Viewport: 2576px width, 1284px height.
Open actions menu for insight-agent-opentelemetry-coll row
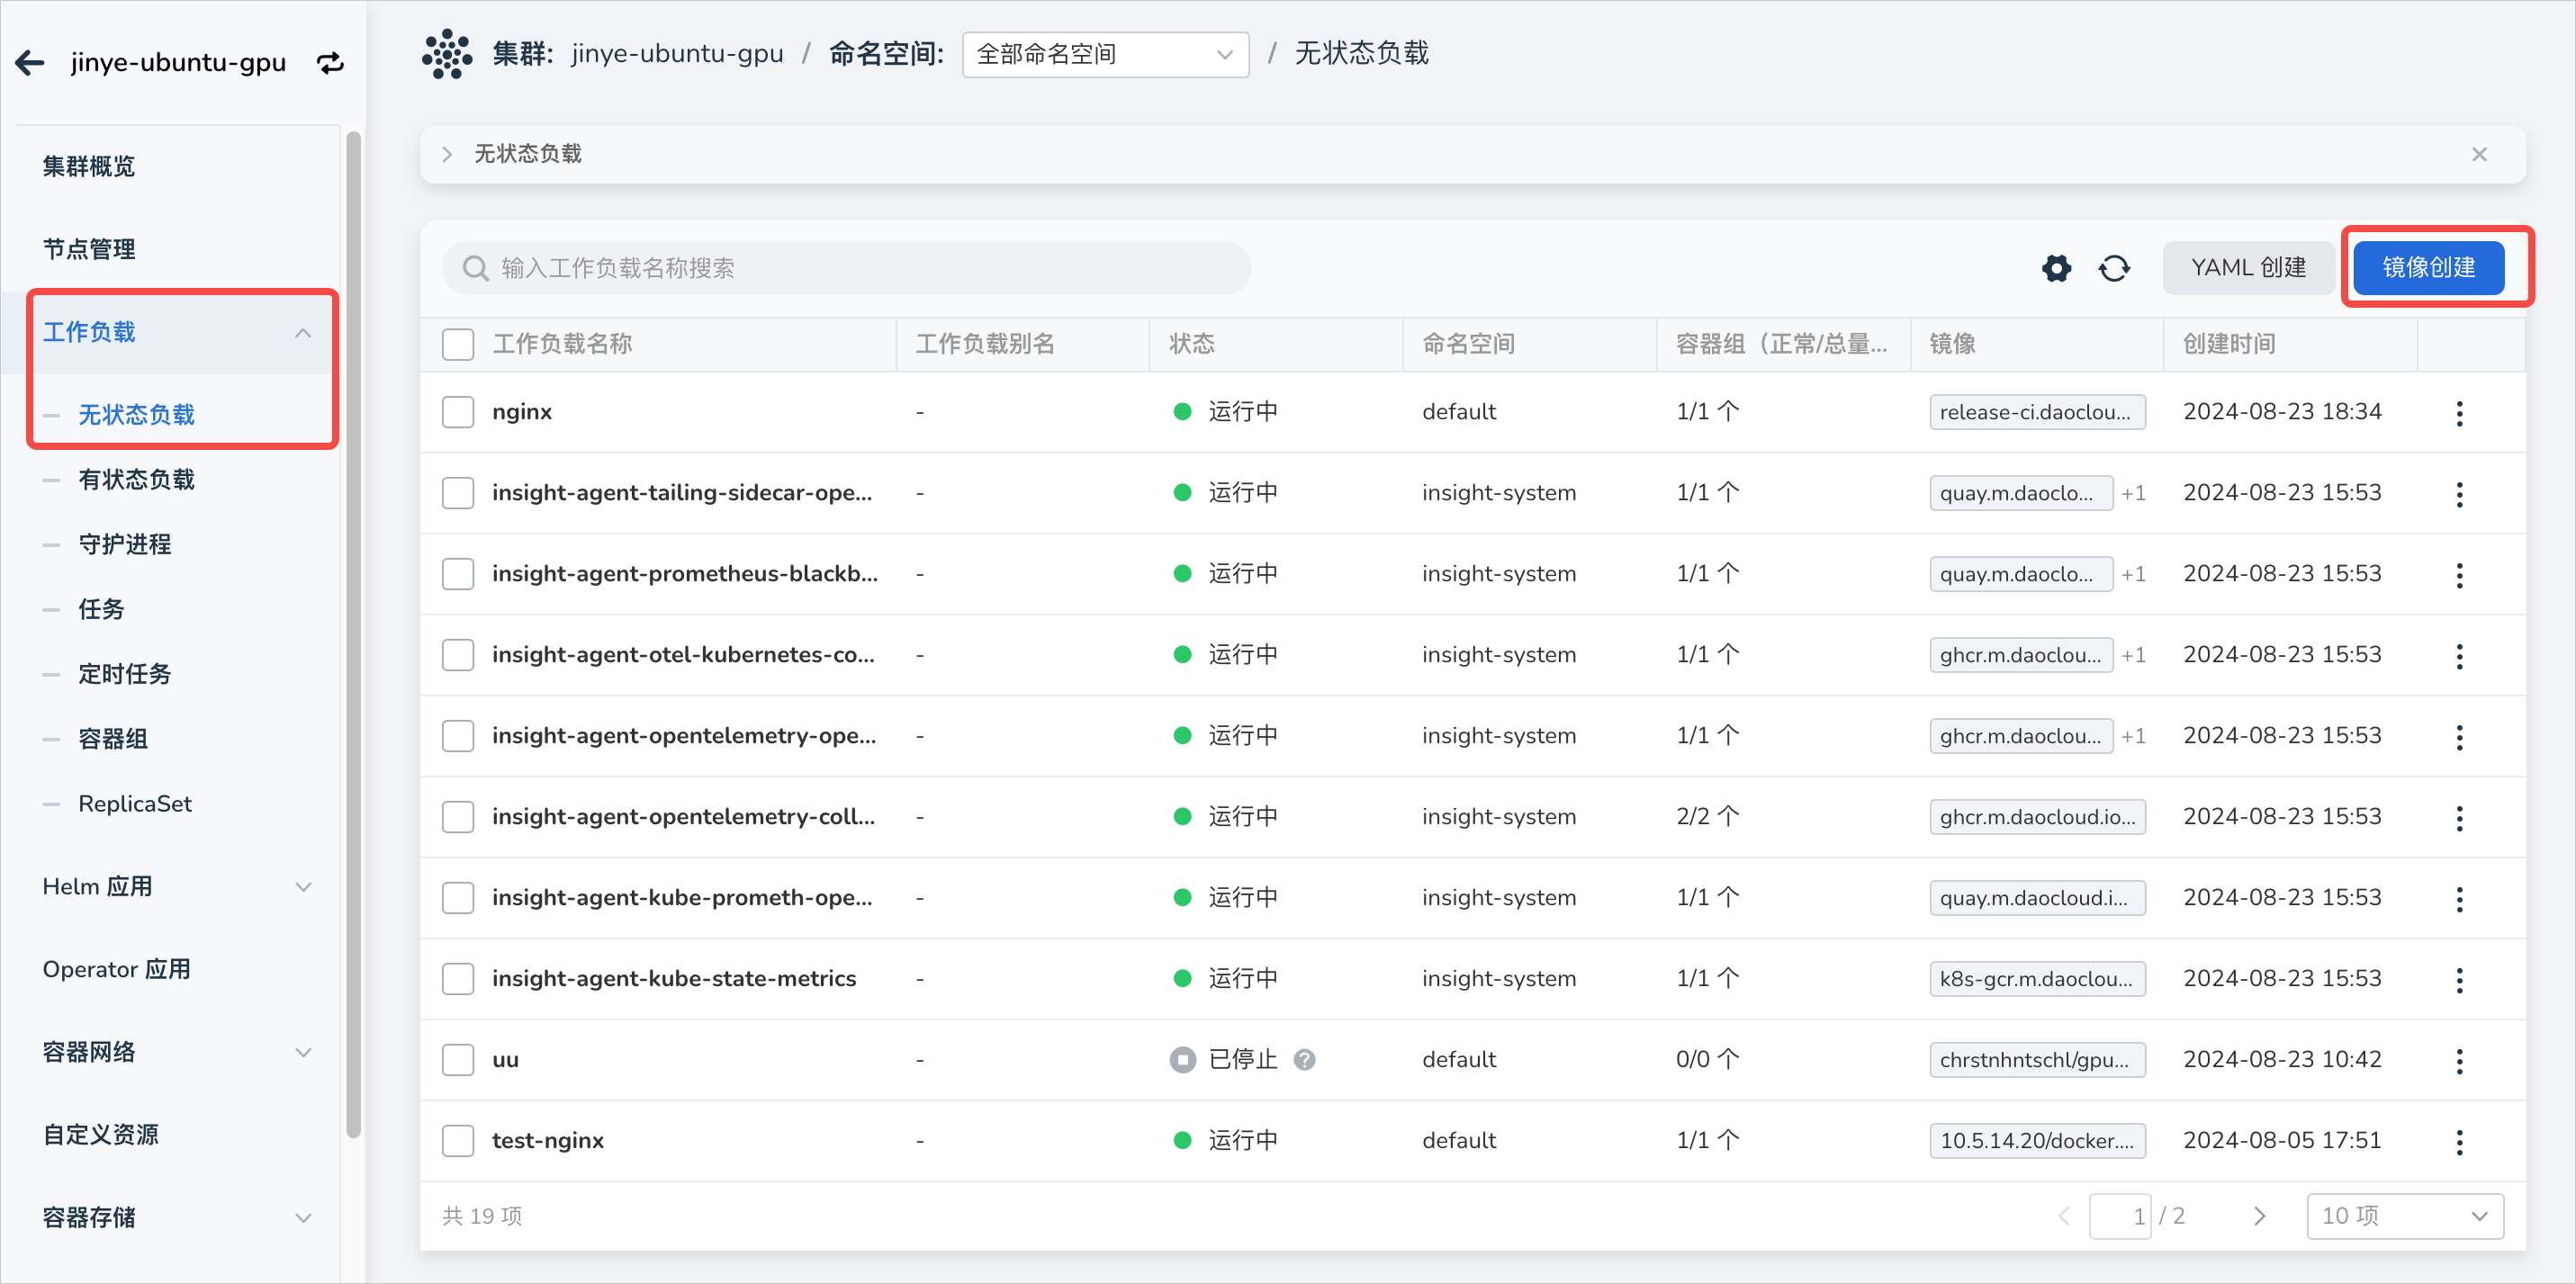click(2459, 817)
